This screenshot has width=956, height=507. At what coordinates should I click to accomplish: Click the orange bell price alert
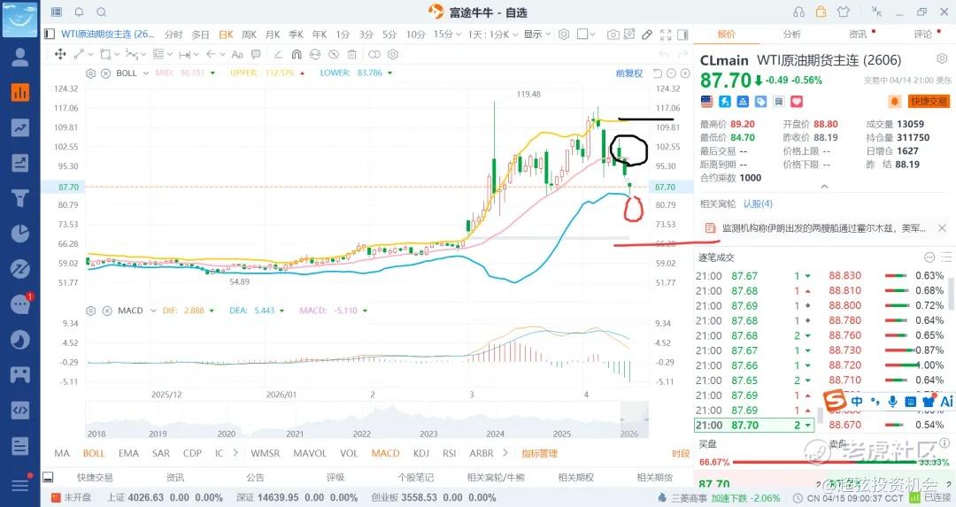895,101
